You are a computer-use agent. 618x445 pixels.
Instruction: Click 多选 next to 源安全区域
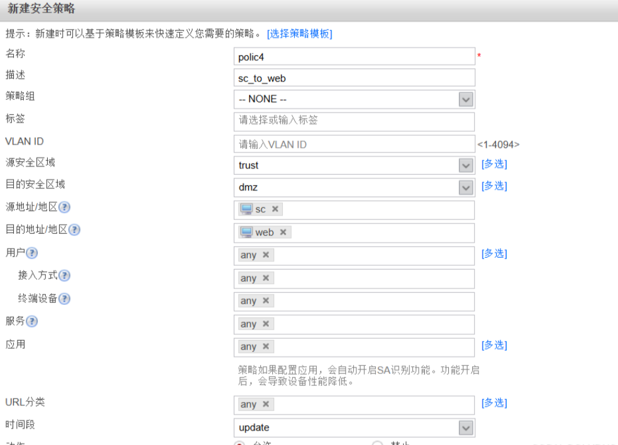pos(494,165)
